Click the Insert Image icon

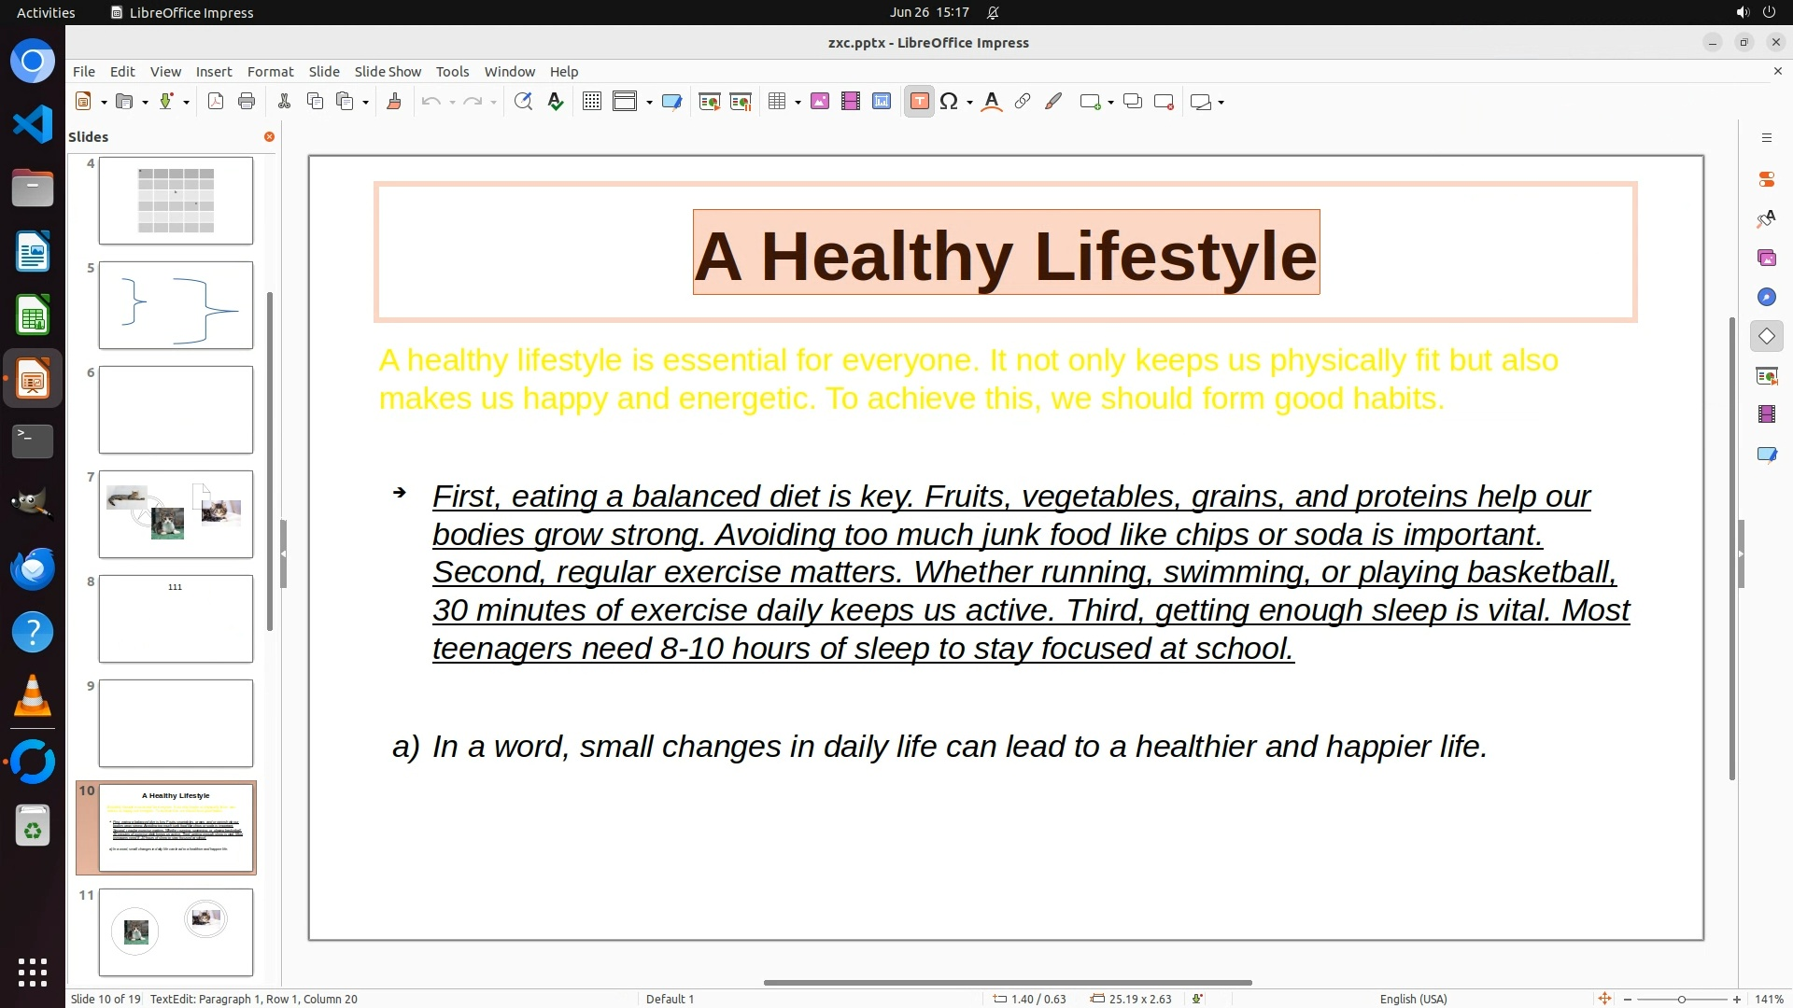820,102
